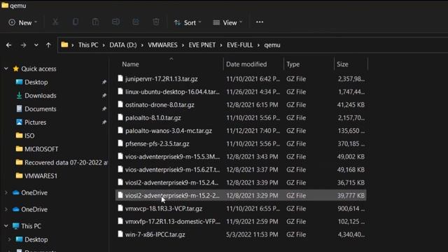Click pin icon next to Downloads

[x=104, y=96]
